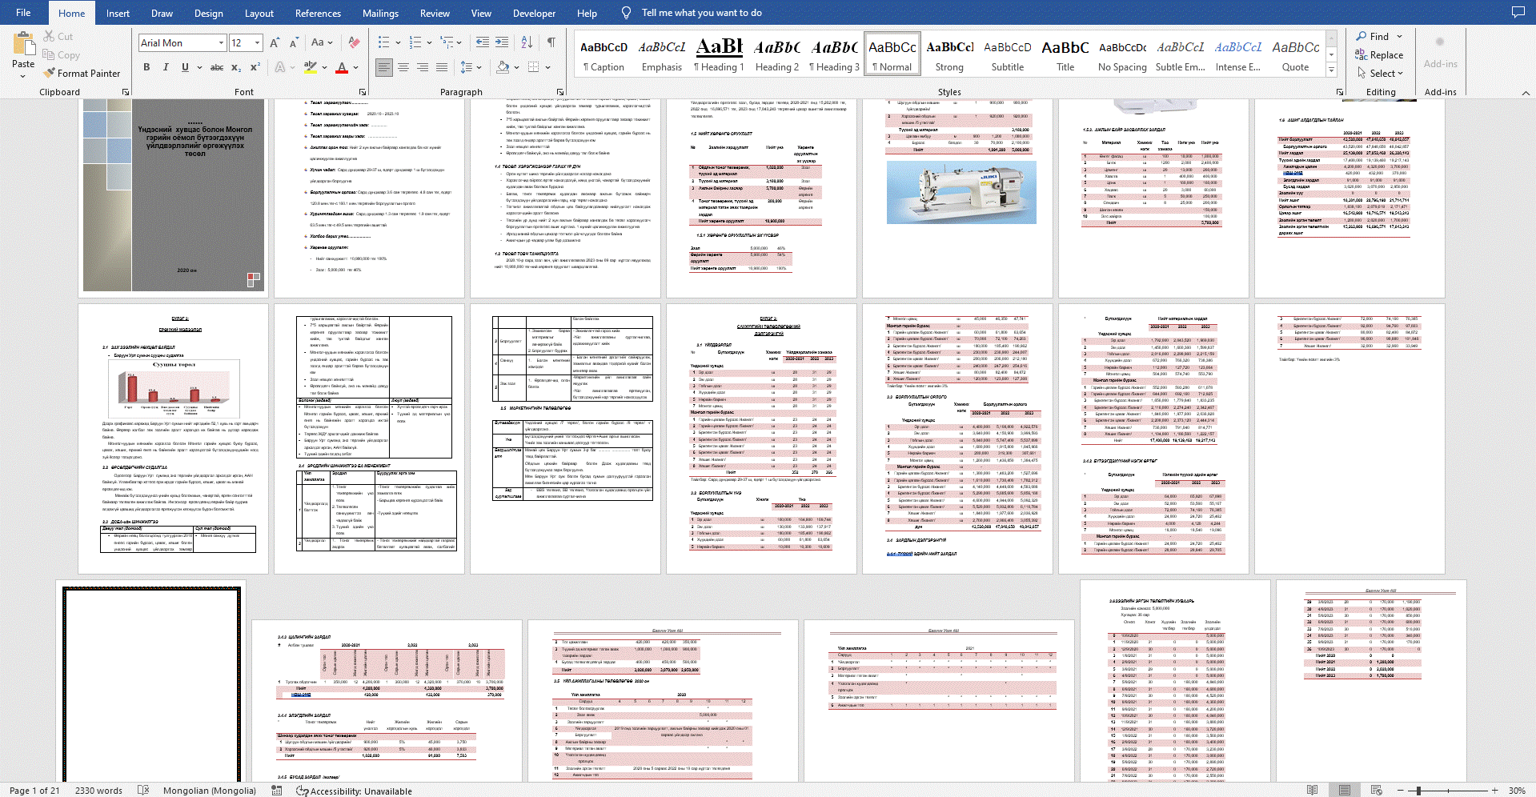
Task: Apply the yellow text highlight color
Action: (311, 67)
